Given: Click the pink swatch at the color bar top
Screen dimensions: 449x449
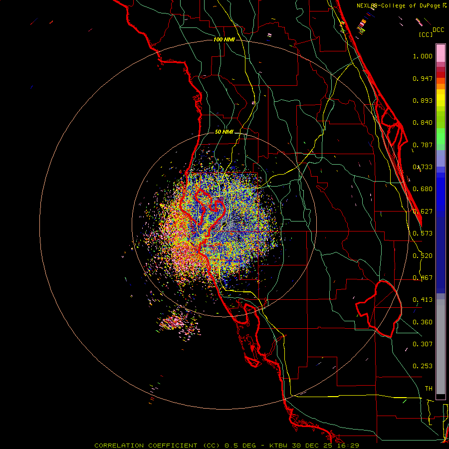Looking at the screenshot, I should [x=441, y=53].
